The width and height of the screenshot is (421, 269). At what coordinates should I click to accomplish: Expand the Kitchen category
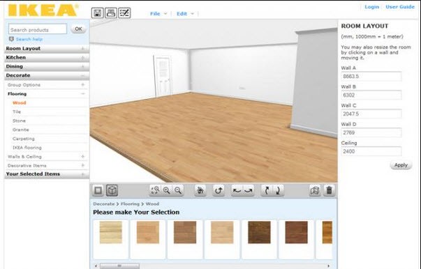(x=47, y=57)
